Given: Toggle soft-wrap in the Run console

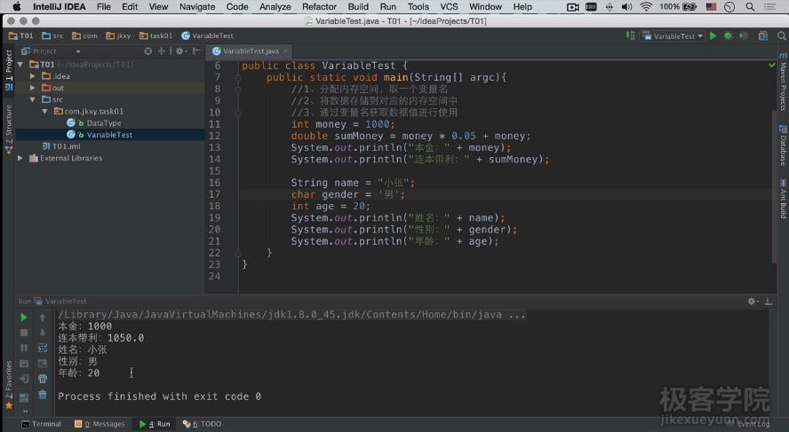Looking at the screenshot, I should (x=42, y=348).
